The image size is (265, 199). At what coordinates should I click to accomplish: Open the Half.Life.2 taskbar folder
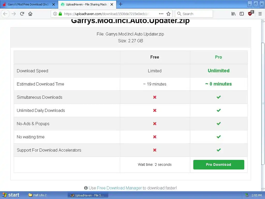pos(38,195)
